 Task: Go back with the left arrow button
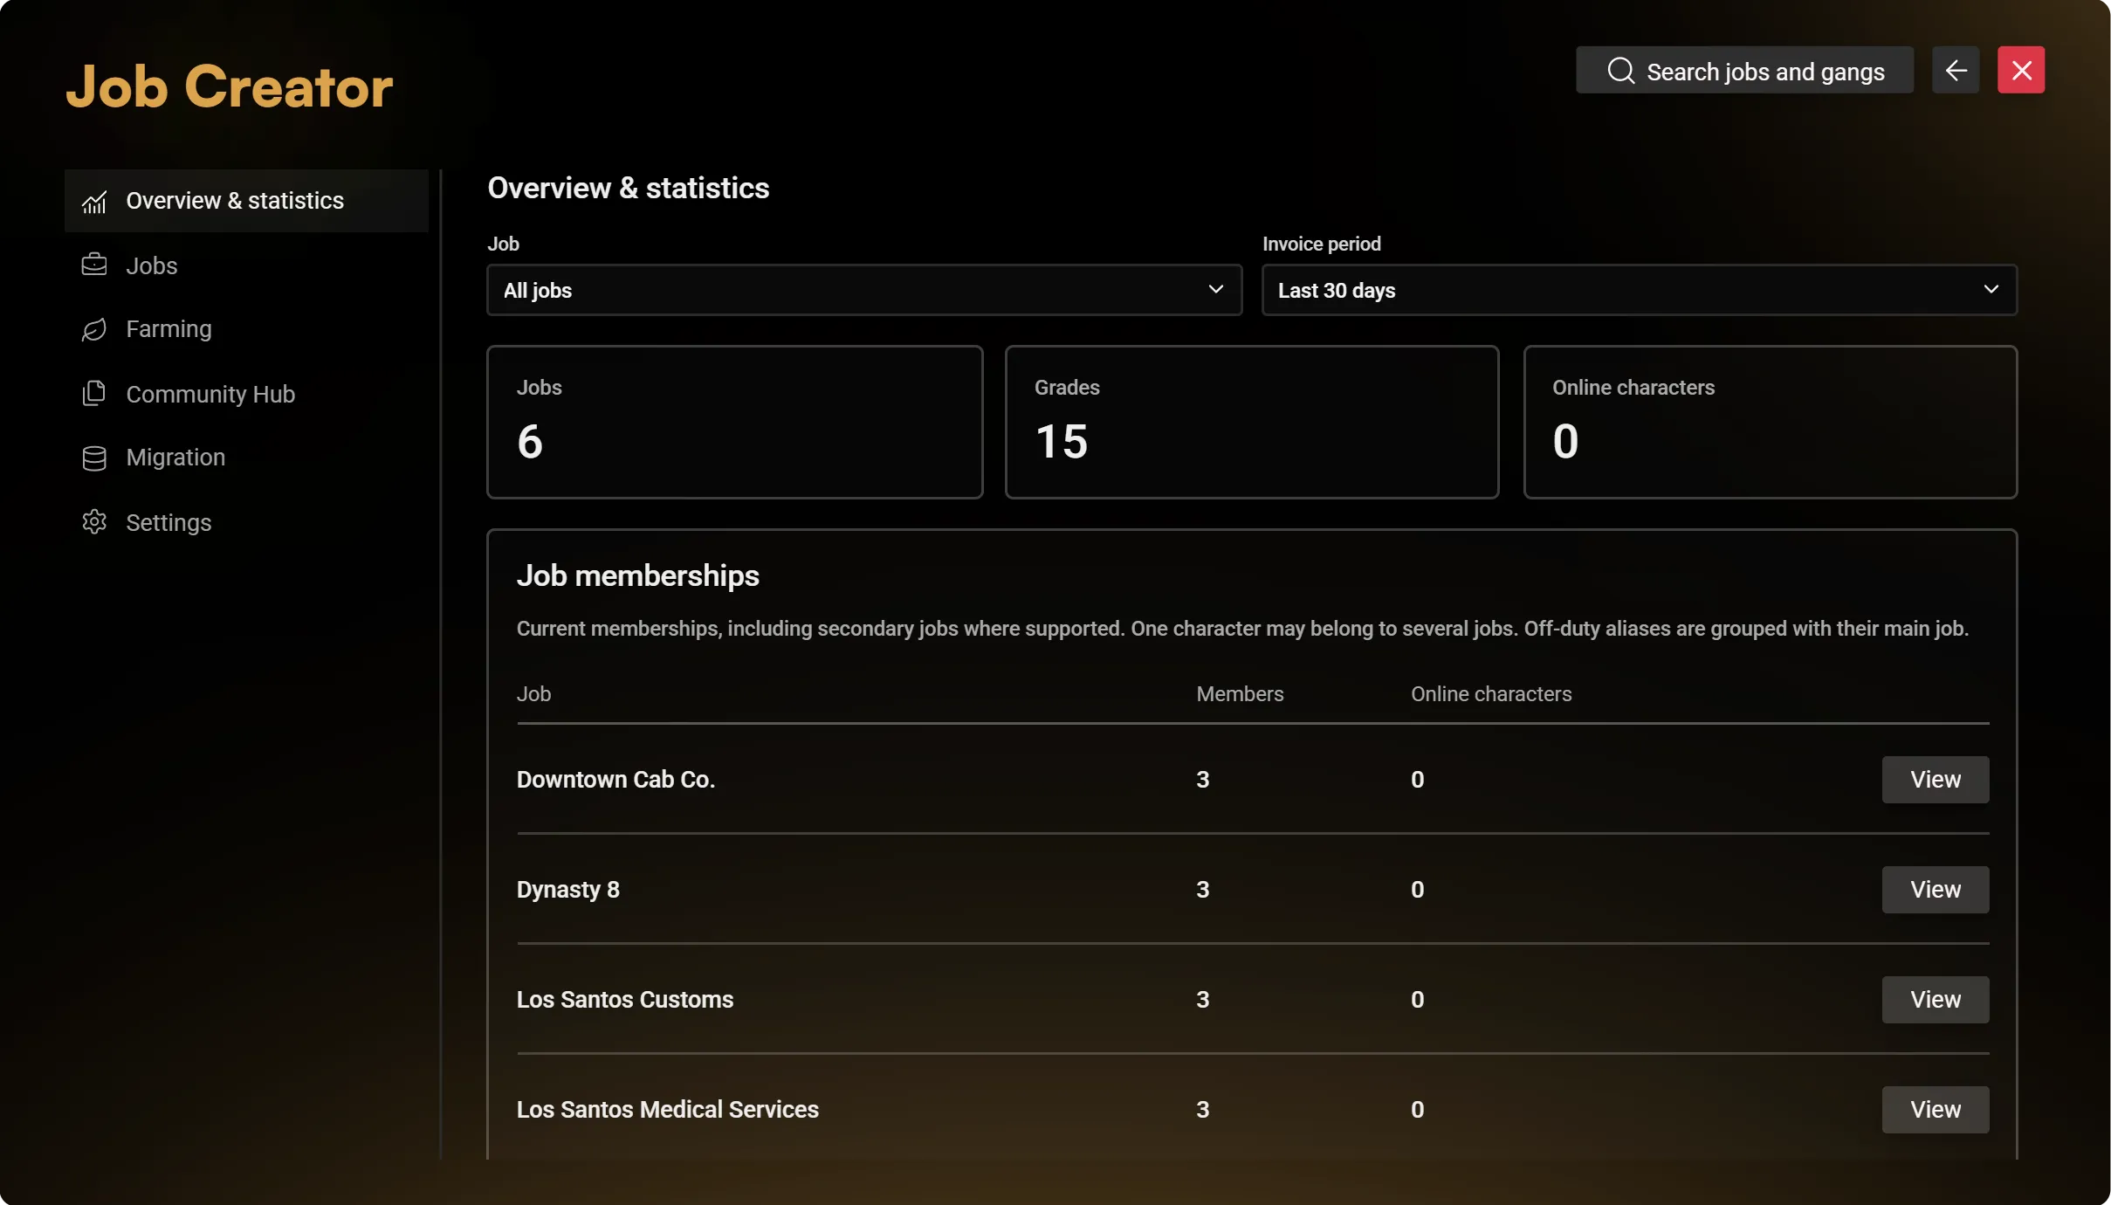point(1956,70)
